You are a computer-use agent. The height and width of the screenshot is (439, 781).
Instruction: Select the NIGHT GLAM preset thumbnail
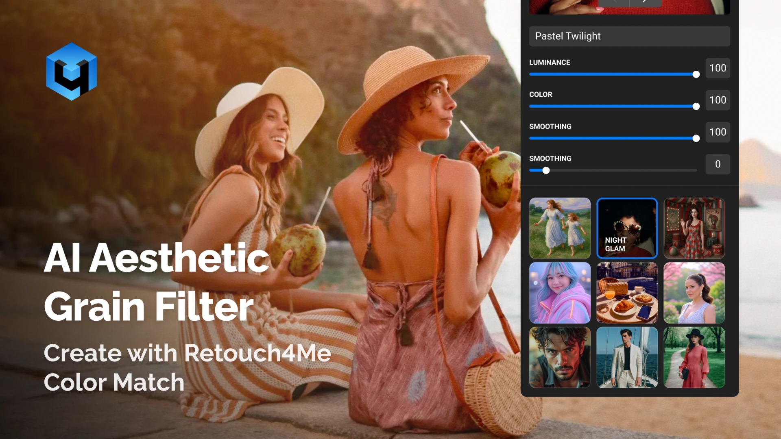(627, 228)
